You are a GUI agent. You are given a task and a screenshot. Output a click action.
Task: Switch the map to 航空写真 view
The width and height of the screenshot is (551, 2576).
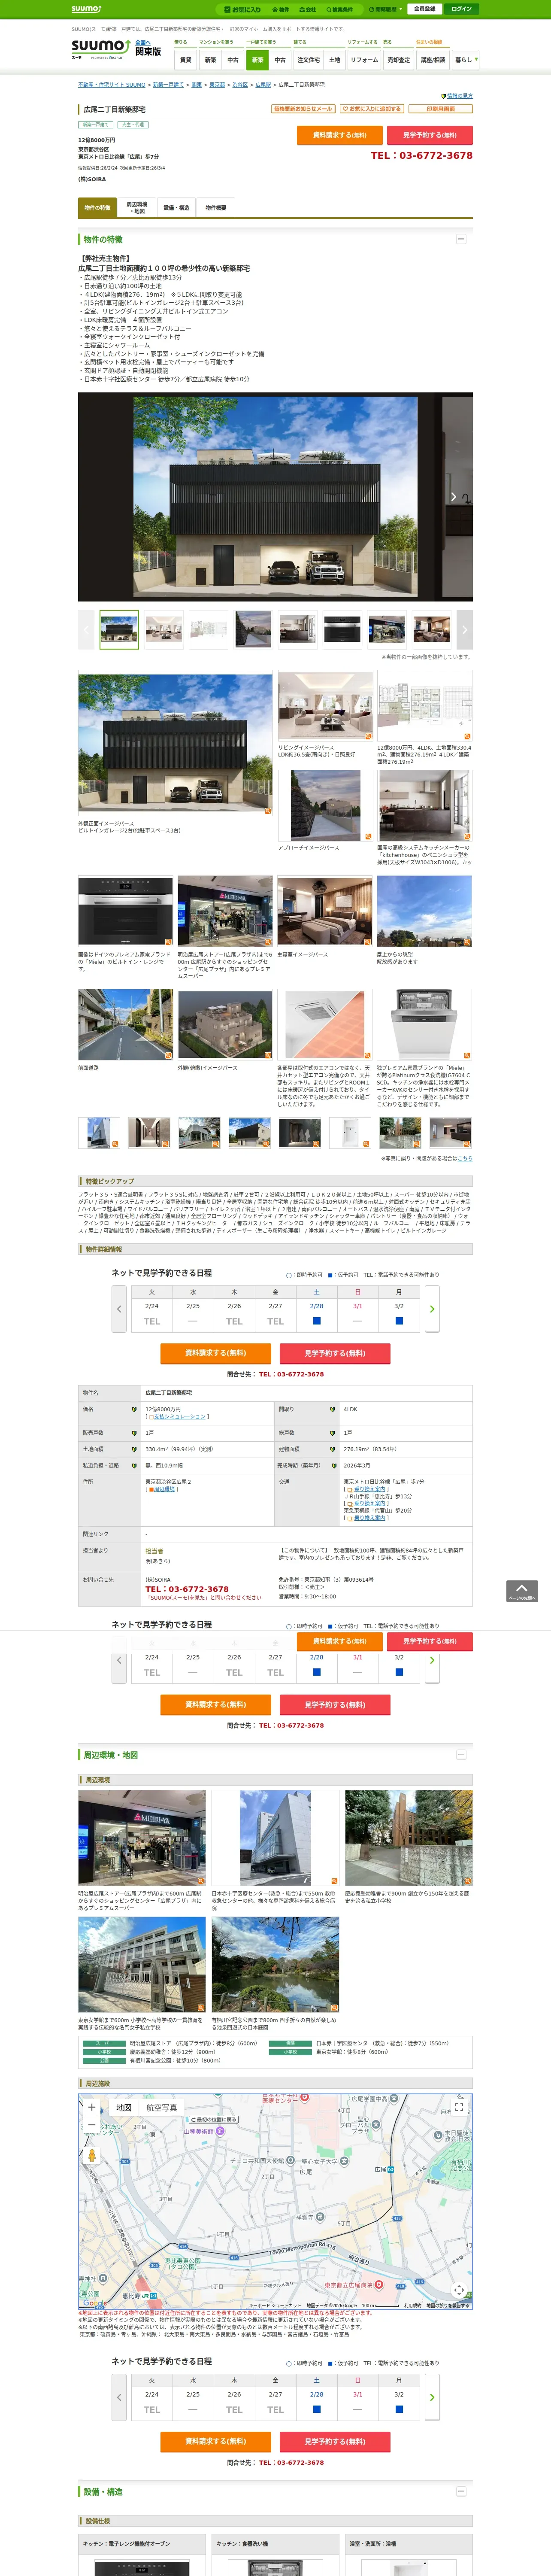point(162,2108)
